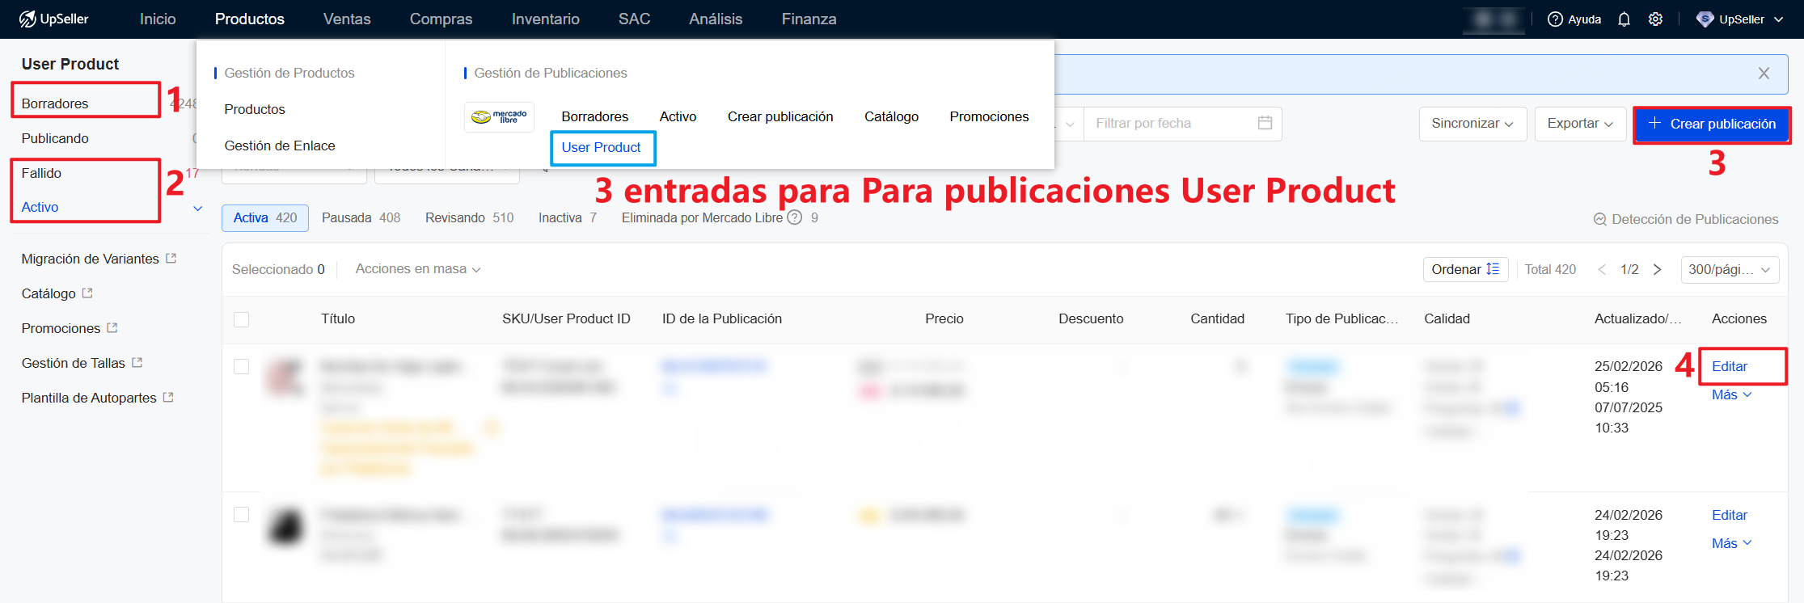
Task: Switch to Revisando 510 tab
Action: click(469, 217)
